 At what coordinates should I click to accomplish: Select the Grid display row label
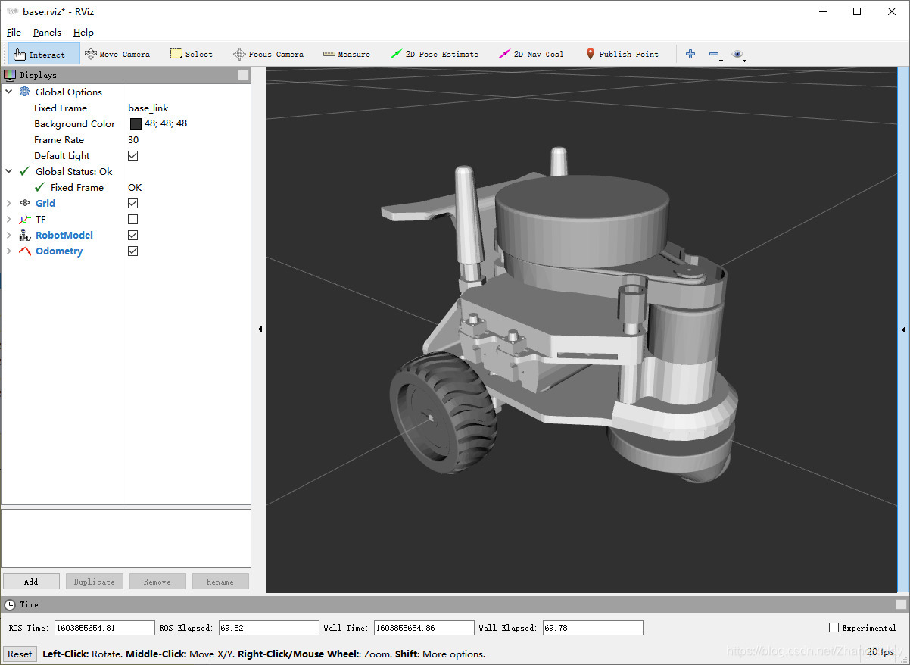45,203
